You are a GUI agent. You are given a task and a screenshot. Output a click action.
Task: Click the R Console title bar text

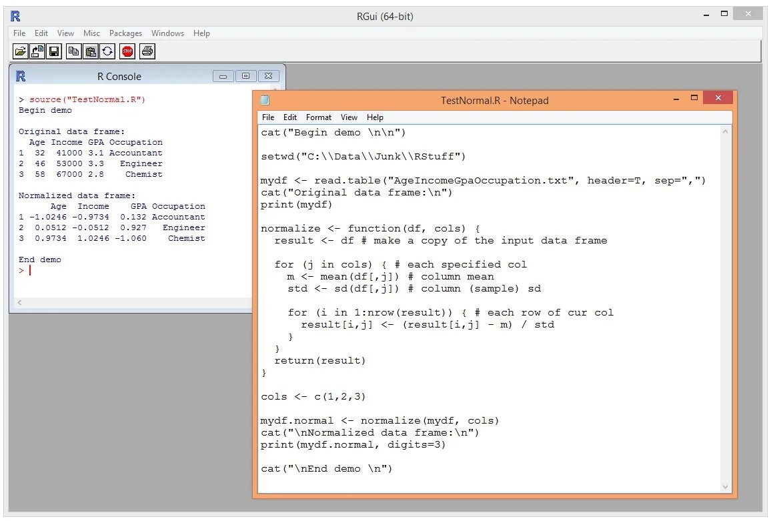[119, 76]
